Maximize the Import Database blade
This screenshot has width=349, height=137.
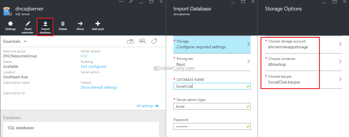tap(243, 1)
